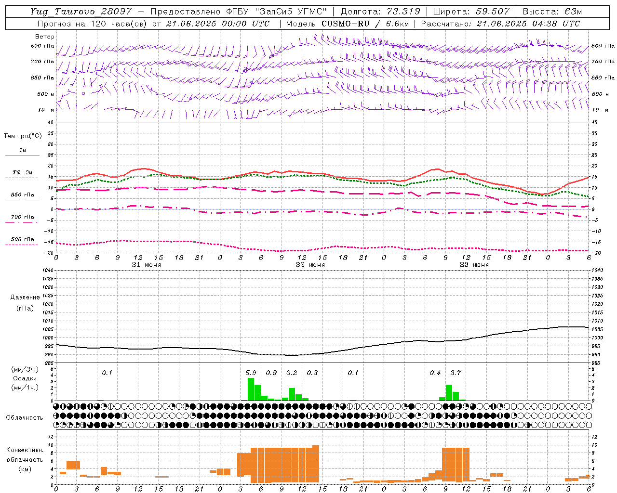Click the 5.9 precipitation total
Image resolution: width=617 pixels, height=493 pixels.
click(x=251, y=373)
